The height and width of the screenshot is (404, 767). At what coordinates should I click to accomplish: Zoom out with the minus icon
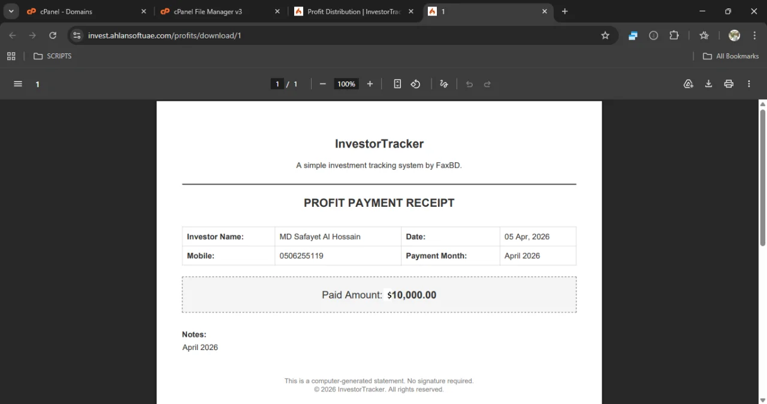click(x=322, y=84)
